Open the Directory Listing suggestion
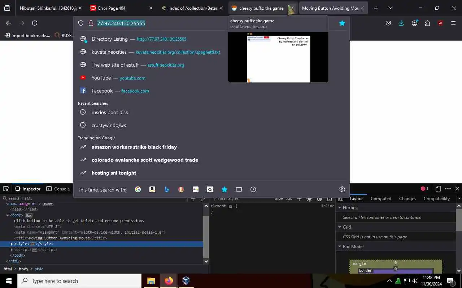The width and height of the screenshot is (462, 288). [x=212, y=39]
